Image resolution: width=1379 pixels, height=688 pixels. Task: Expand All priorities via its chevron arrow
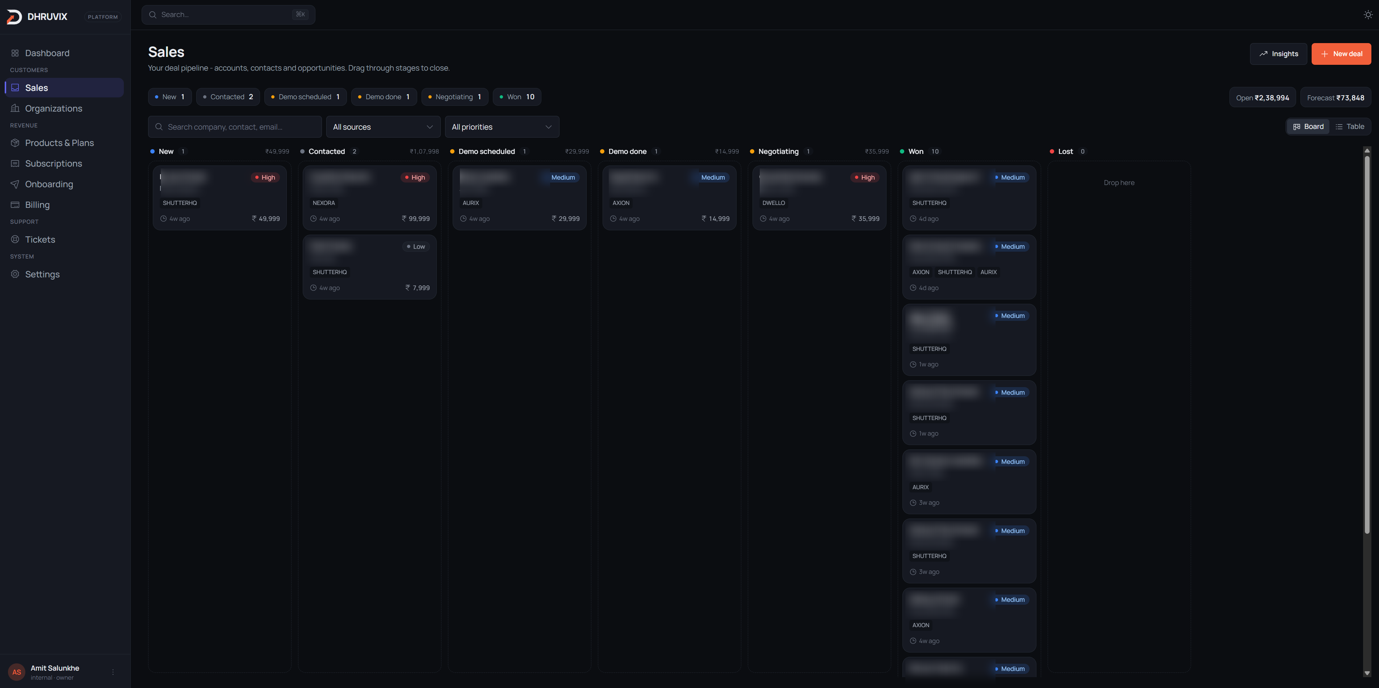(548, 127)
